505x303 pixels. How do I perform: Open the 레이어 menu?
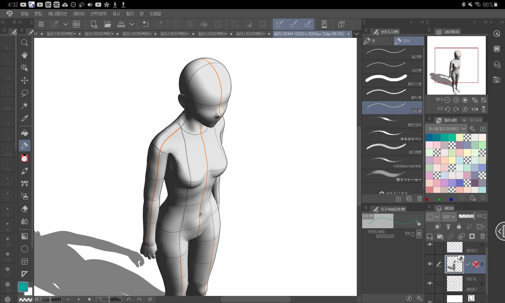click(79, 14)
